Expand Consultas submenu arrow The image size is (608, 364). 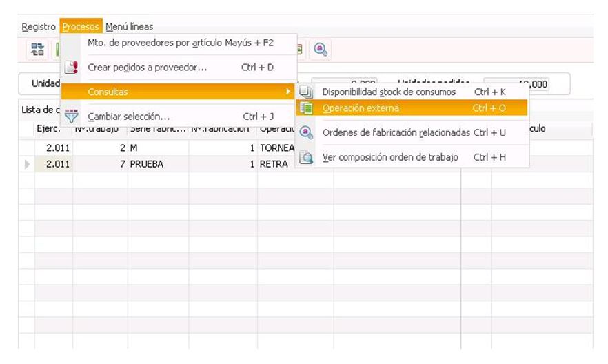coord(287,92)
